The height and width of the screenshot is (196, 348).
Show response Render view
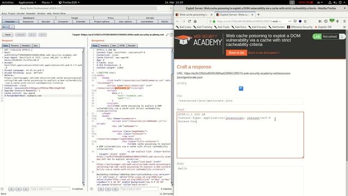click(132, 46)
